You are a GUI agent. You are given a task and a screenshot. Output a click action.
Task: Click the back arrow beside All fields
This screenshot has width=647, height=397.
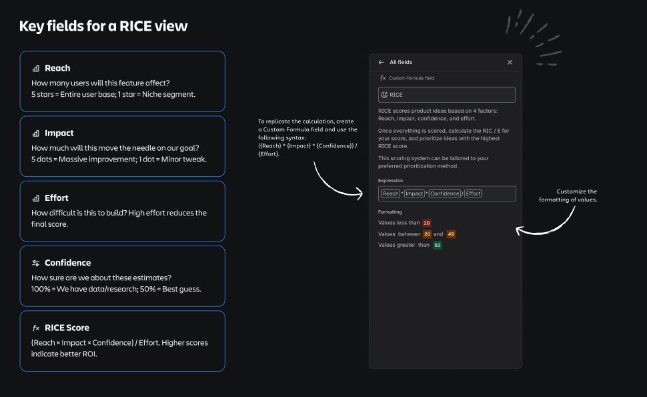(381, 62)
